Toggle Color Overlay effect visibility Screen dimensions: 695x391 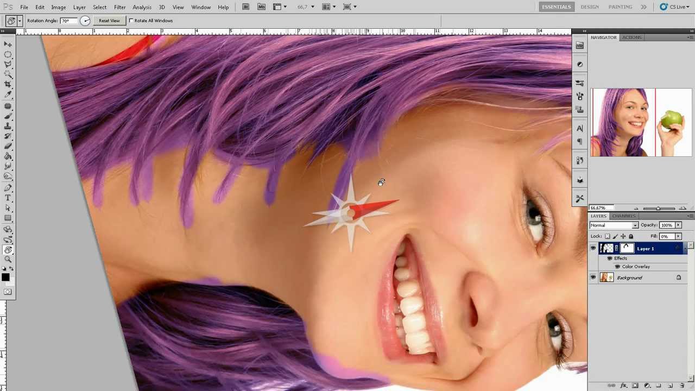pos(617,267)
